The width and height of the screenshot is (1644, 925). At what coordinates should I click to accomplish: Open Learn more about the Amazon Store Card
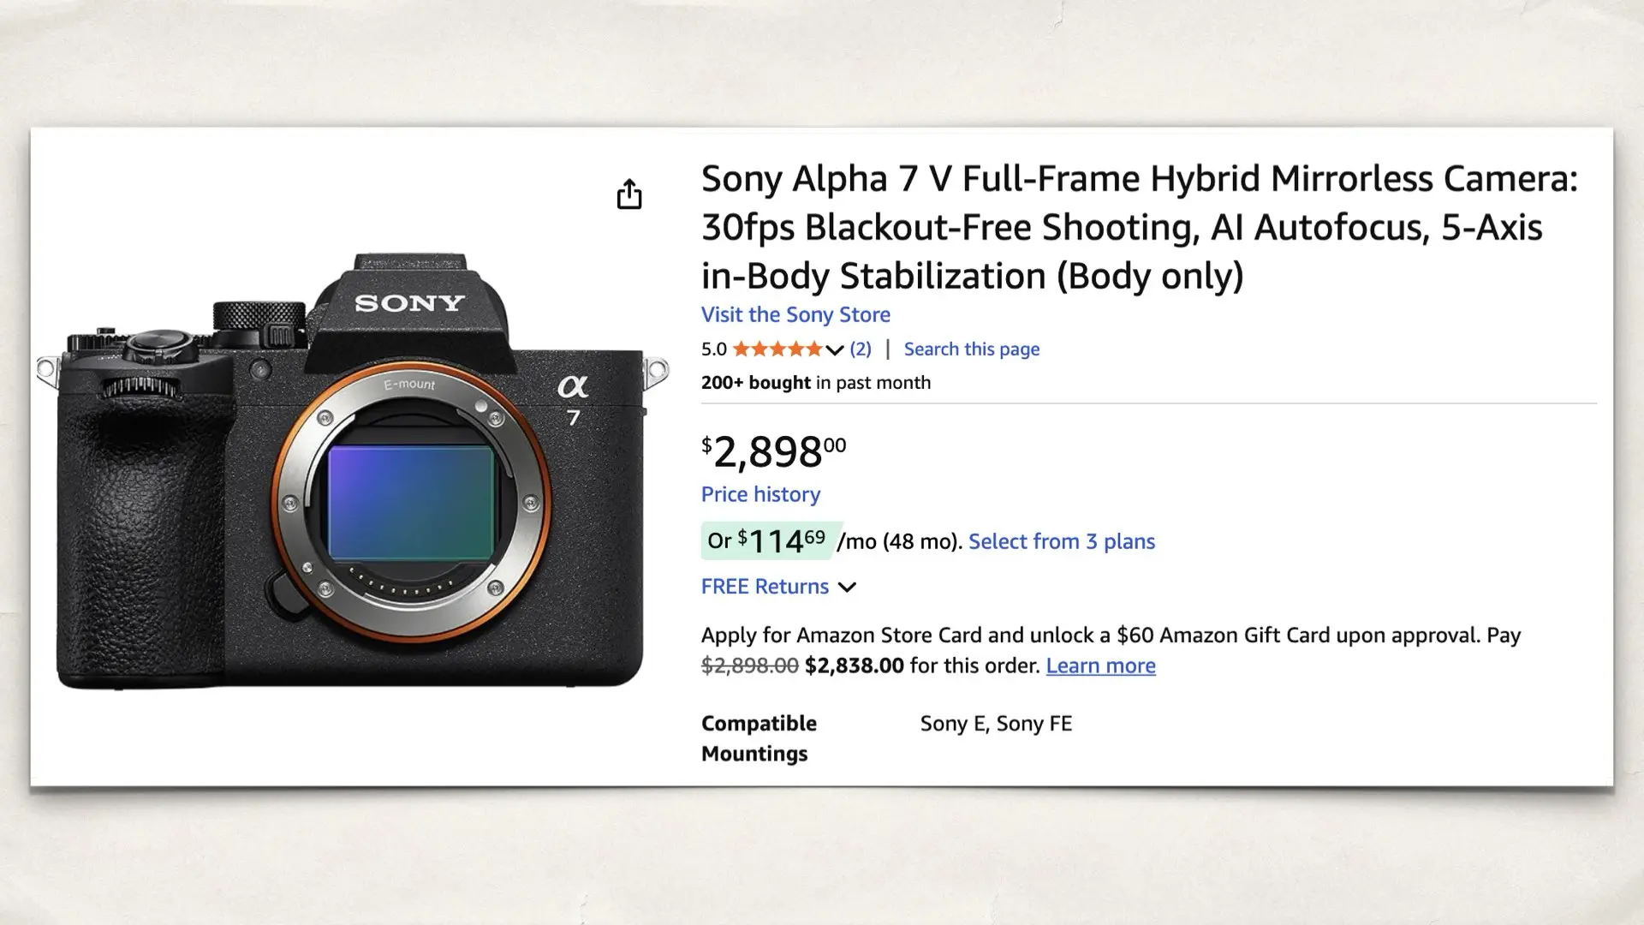(1100, 665)
